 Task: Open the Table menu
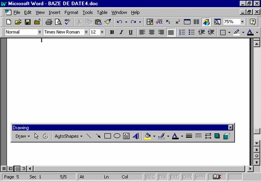pos(102,13)
